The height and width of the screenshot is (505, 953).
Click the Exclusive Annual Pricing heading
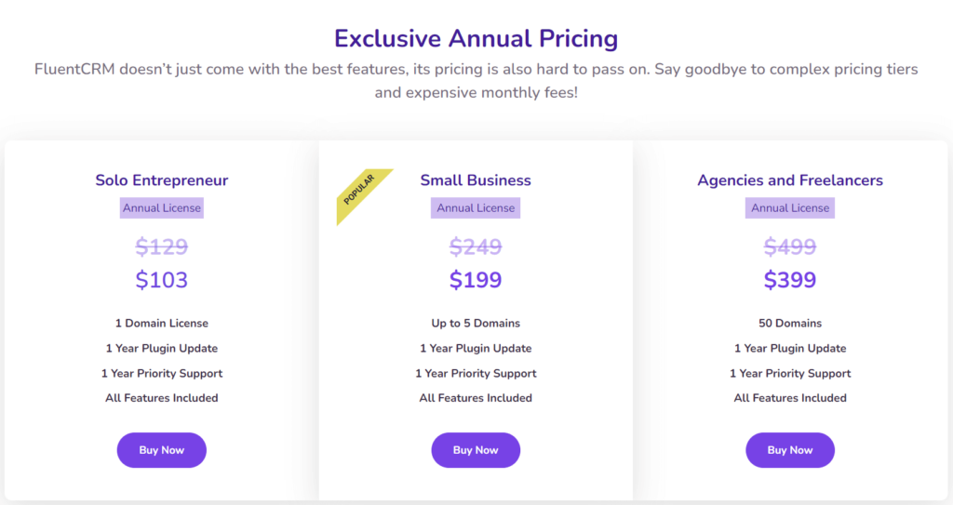476,38
